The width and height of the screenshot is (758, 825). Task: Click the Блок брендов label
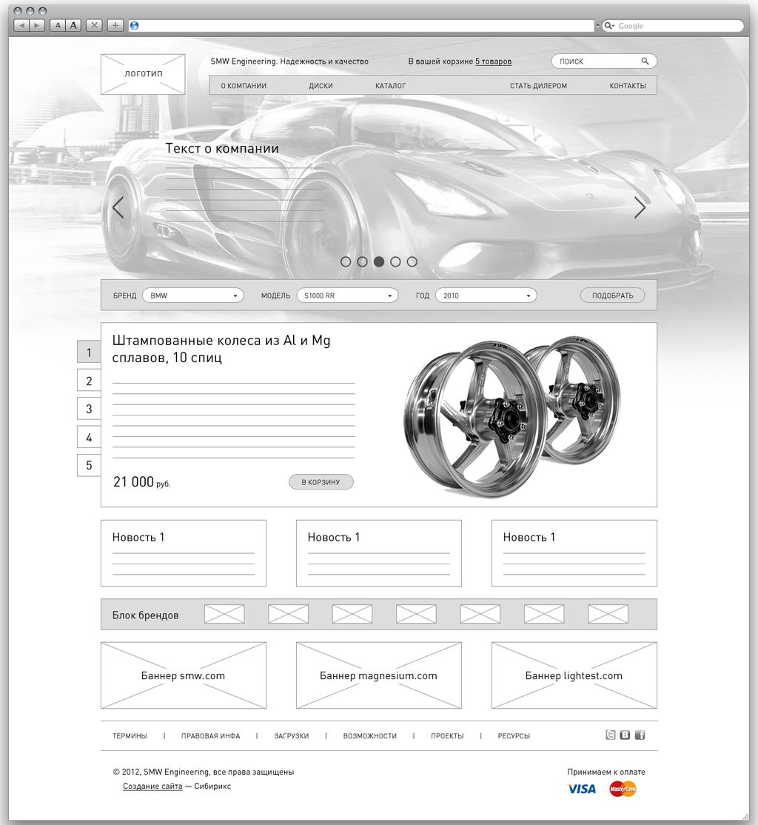click(145, 615)
